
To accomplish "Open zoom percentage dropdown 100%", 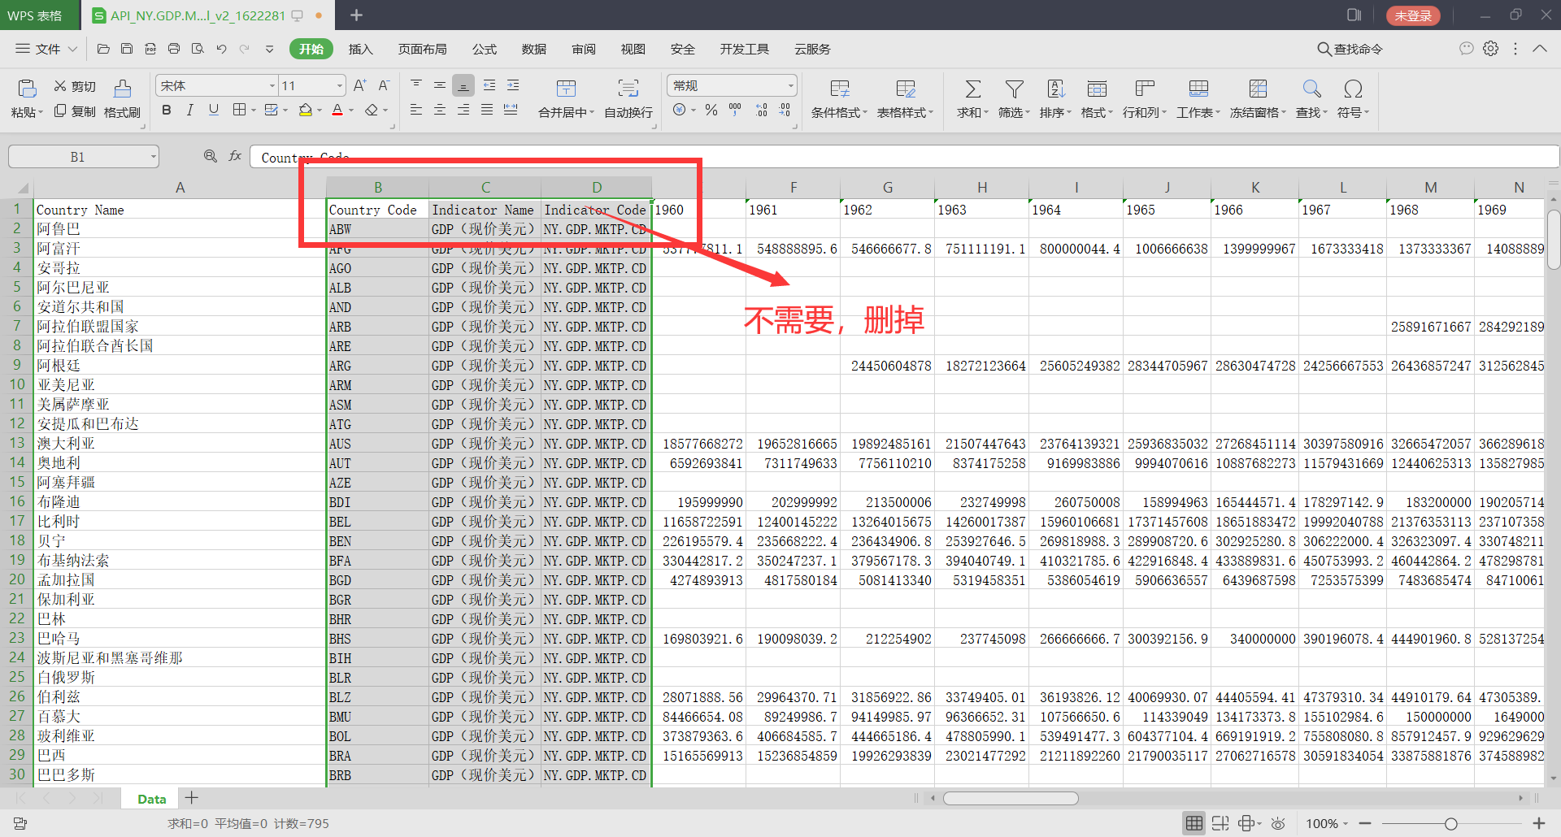I will tap(1346, 823).
